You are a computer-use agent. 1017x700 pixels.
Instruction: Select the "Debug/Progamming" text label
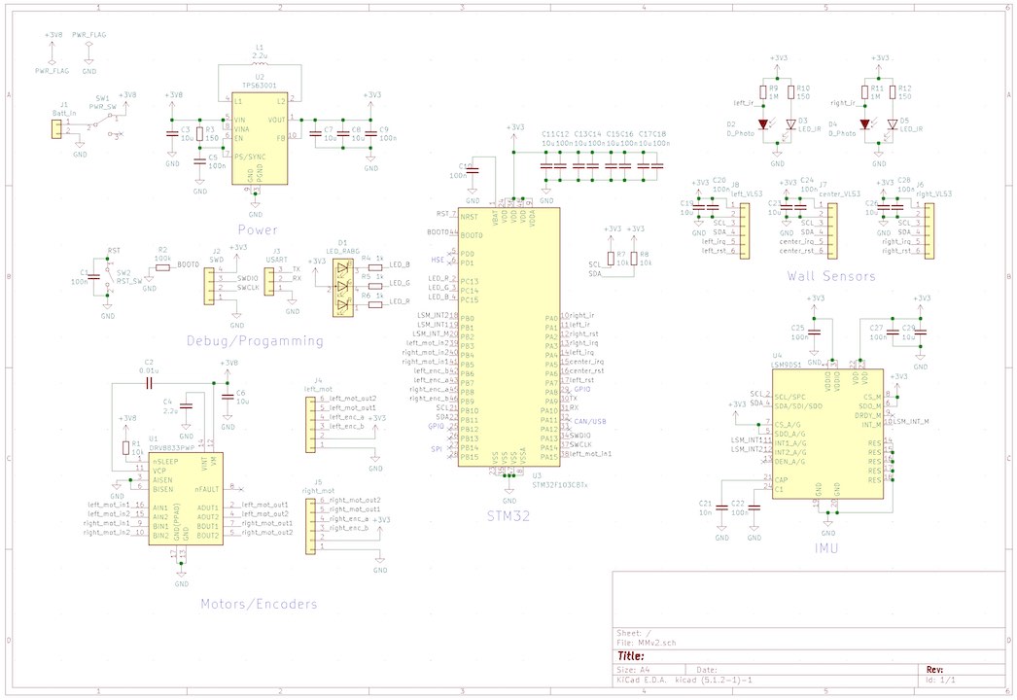coord(254,341)
